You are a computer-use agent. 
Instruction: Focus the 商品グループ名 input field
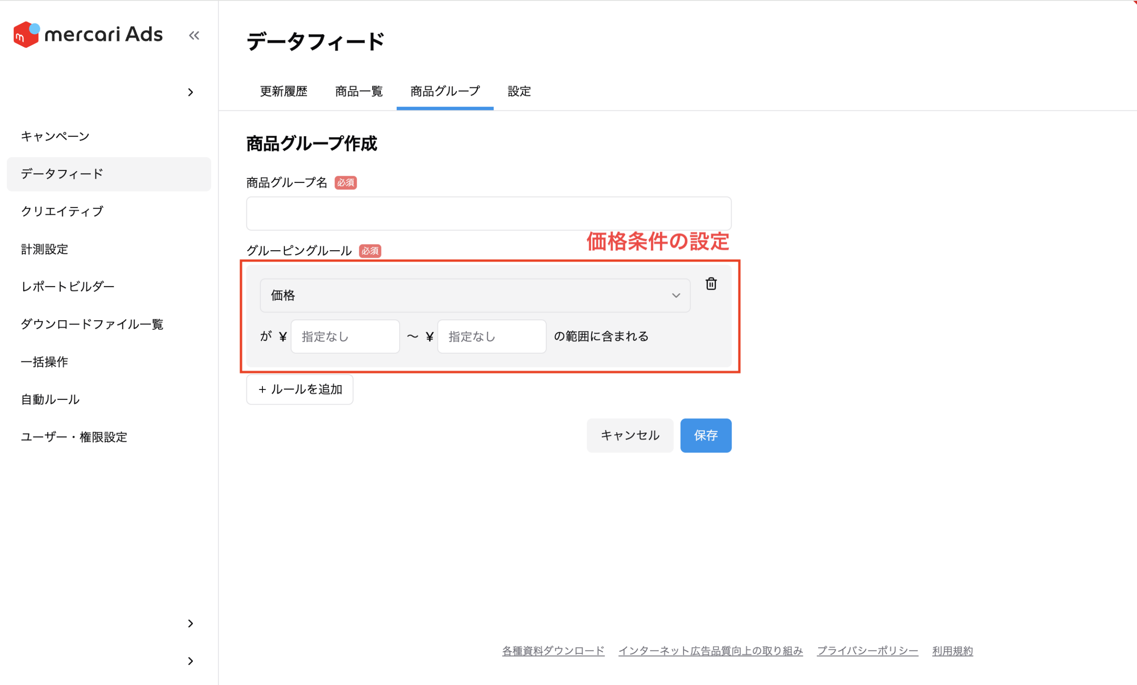point(489,213)
